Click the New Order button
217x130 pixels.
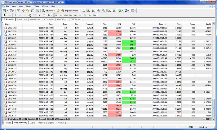coord(49,10)
